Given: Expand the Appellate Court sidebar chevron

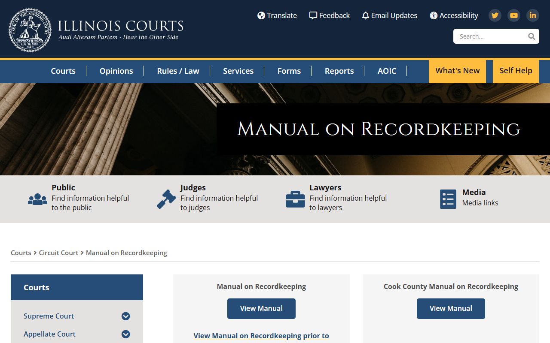Looking at the screenshot, I should click(125, 334).
